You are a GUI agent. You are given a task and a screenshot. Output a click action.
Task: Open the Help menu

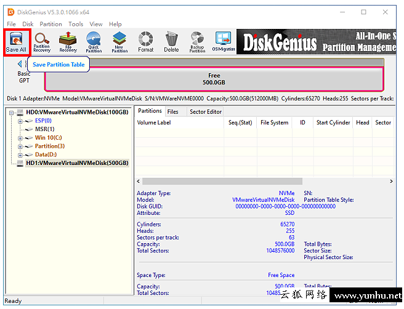[x=115, y=24]
